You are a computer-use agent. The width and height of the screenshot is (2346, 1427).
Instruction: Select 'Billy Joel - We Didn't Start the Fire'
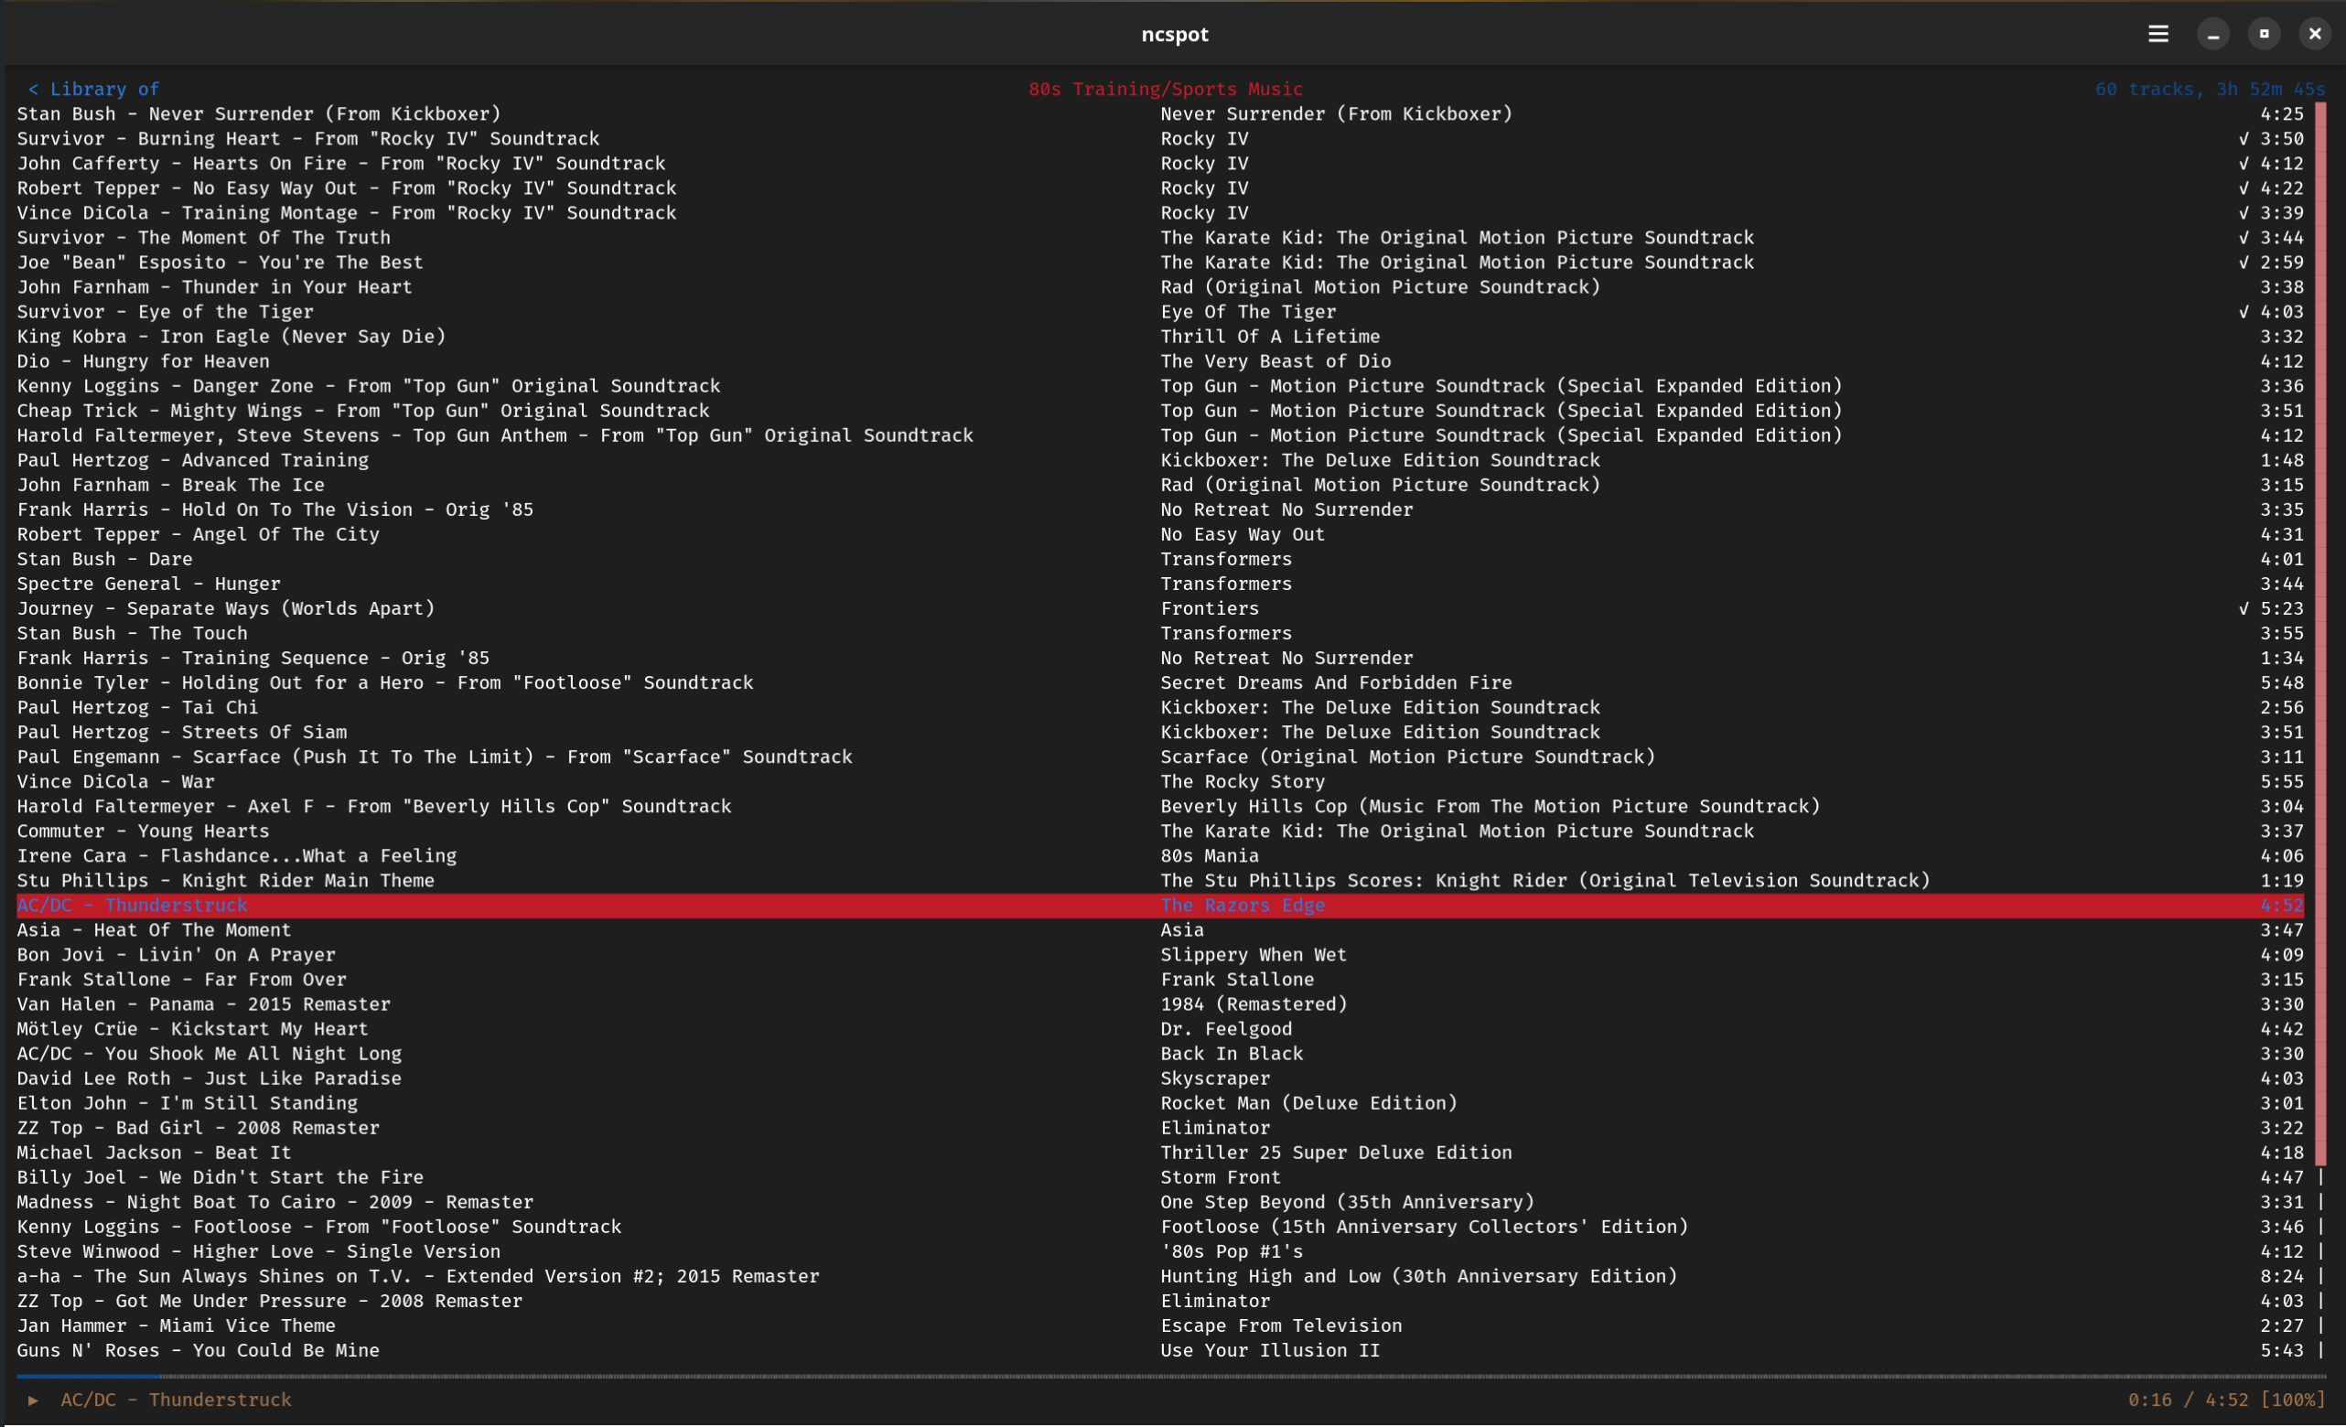pyautogui.click(x=1160, y=1178)
